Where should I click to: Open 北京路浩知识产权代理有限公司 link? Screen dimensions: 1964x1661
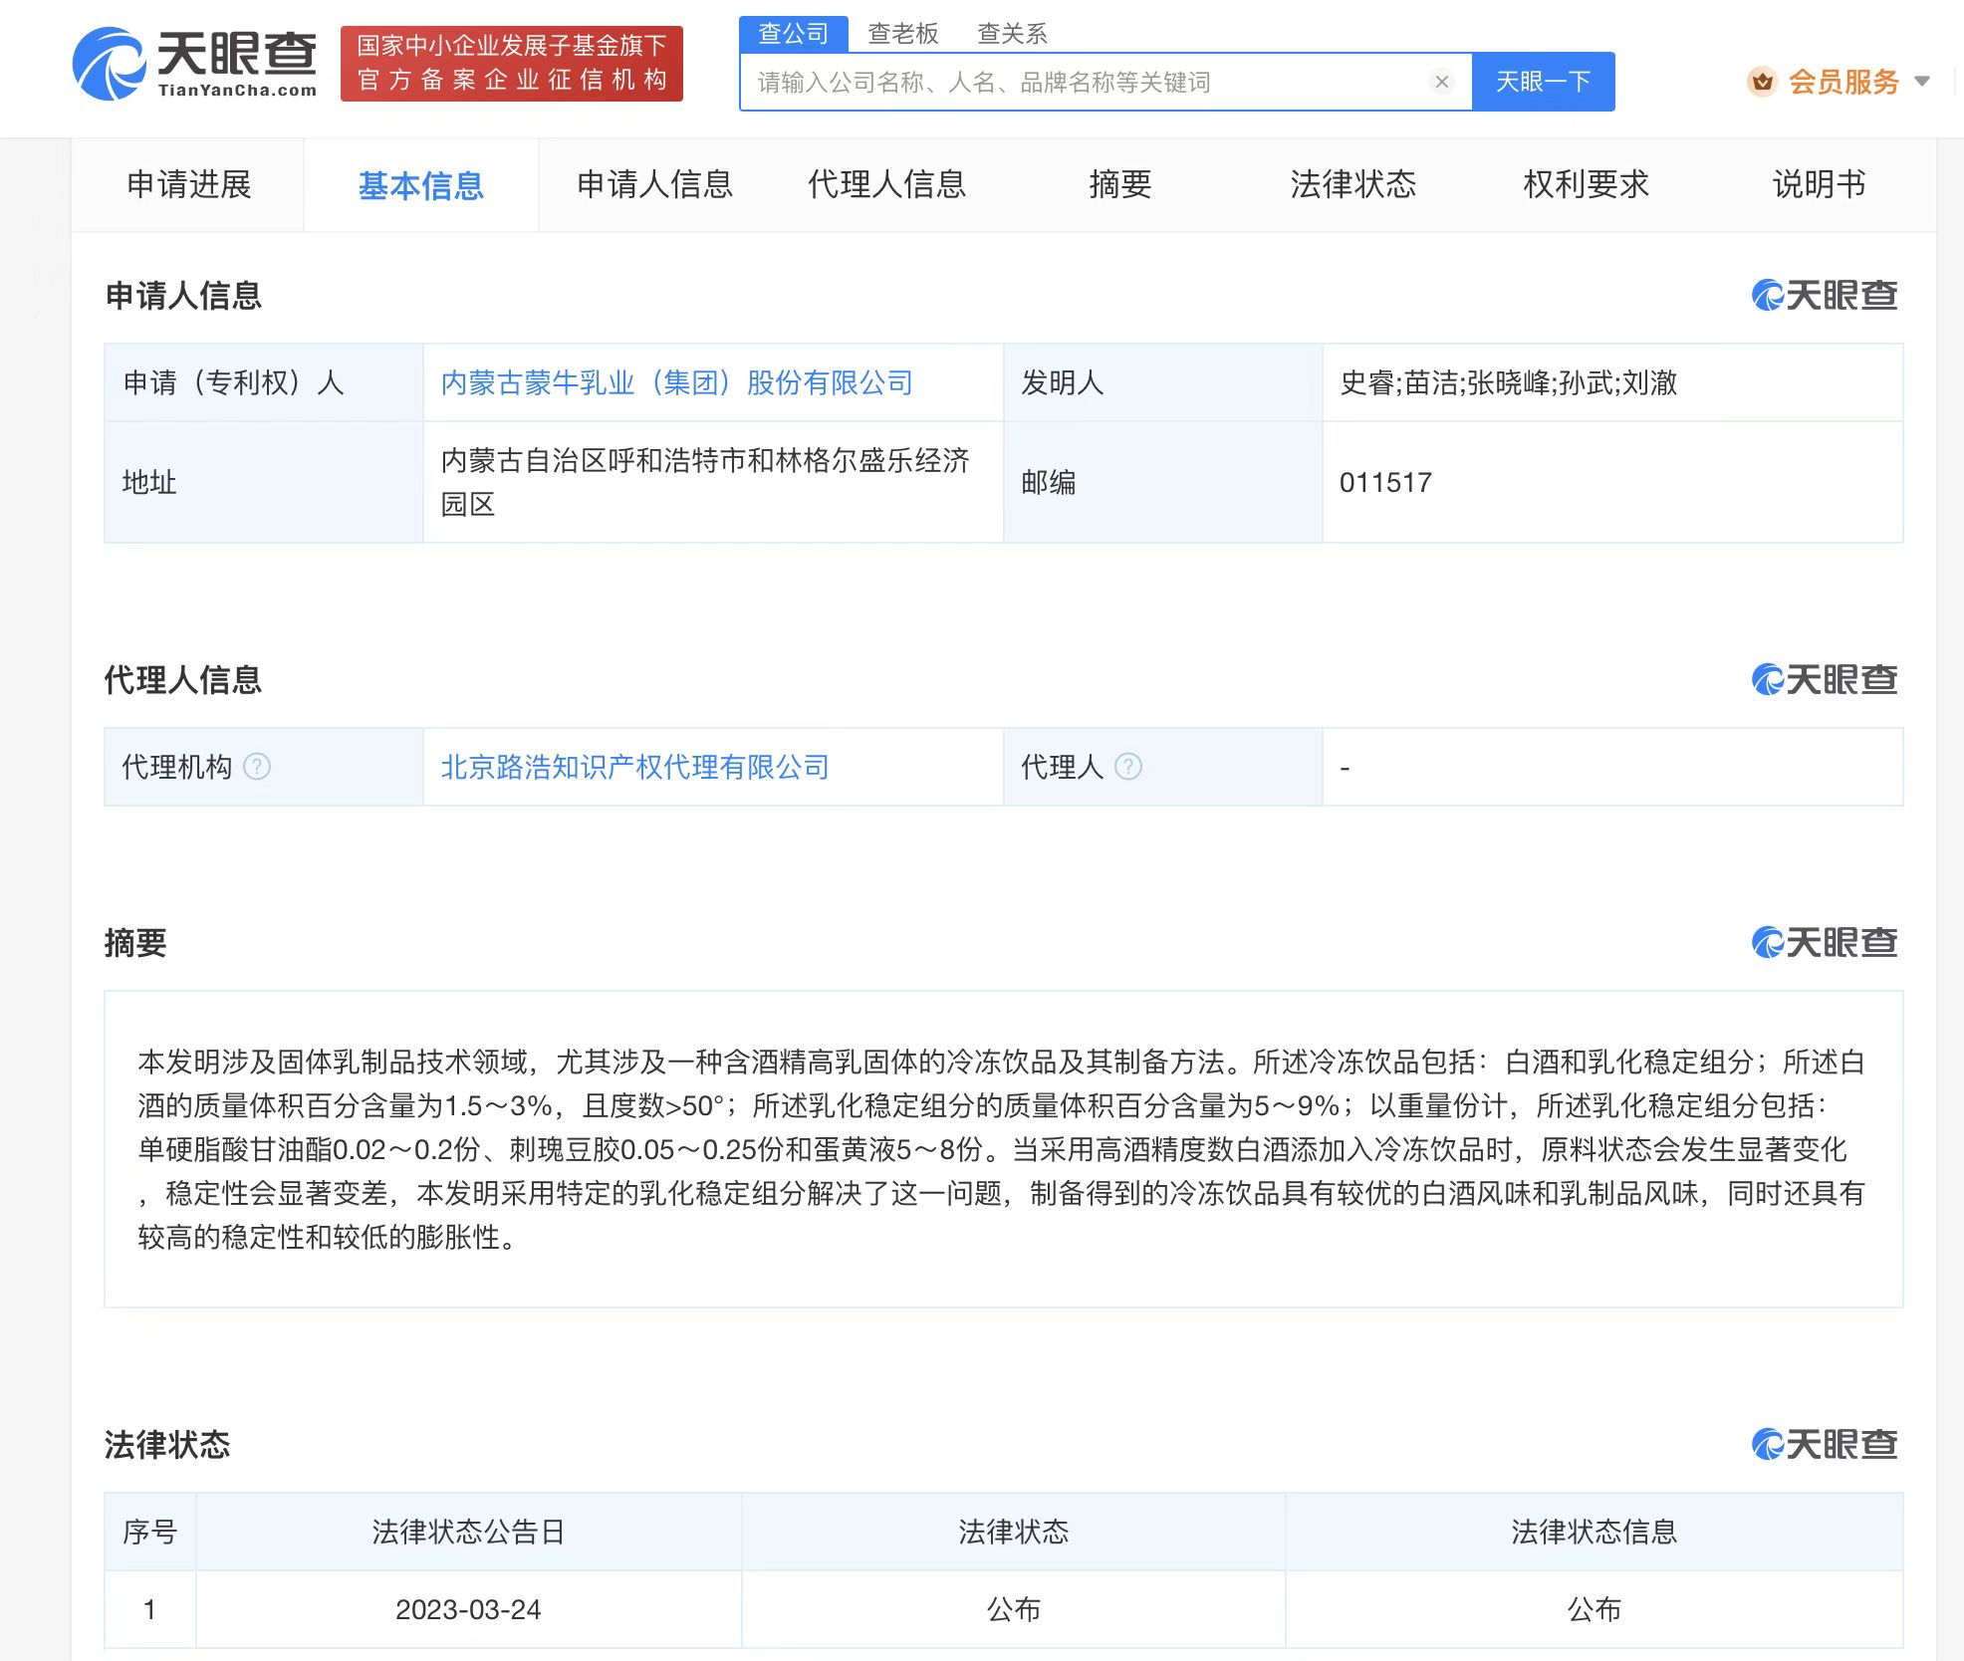[x=635, y=767]
